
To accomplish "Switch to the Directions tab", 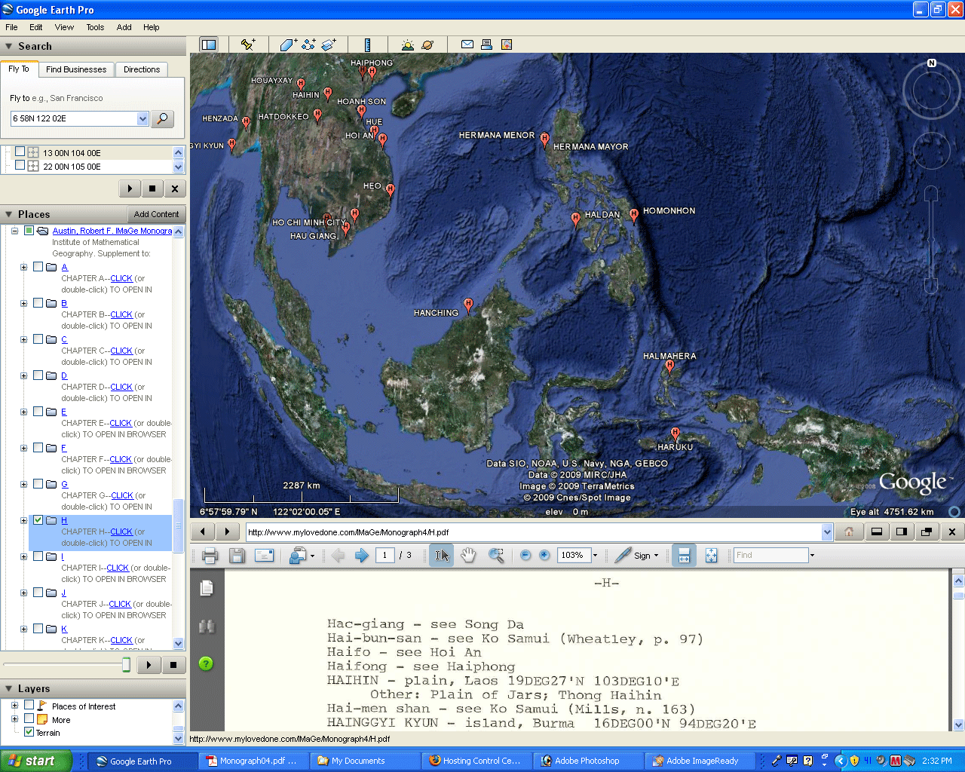I will pos(142,69).
